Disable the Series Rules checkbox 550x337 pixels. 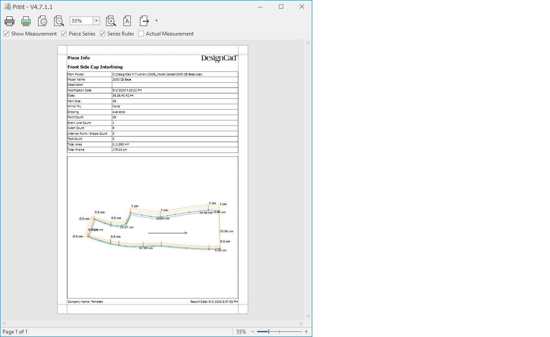coord(103,34)
